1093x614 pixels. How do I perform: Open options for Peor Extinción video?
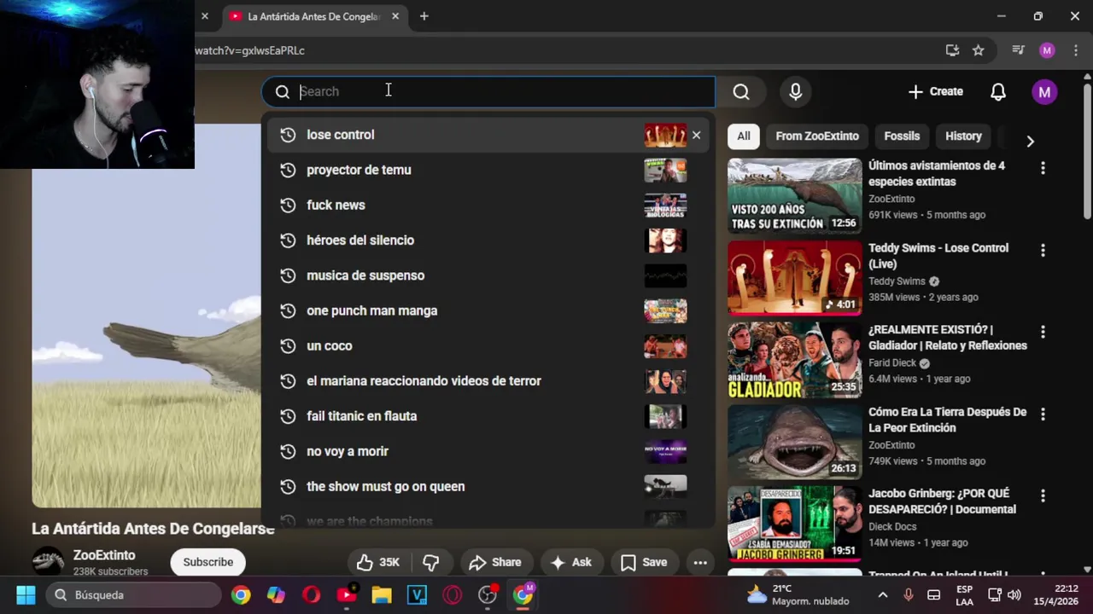(x=1043, y=414)
